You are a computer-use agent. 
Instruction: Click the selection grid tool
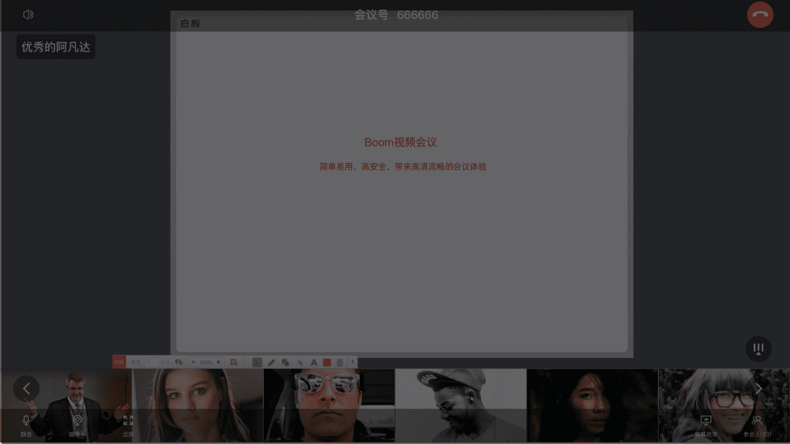(257, 362)
